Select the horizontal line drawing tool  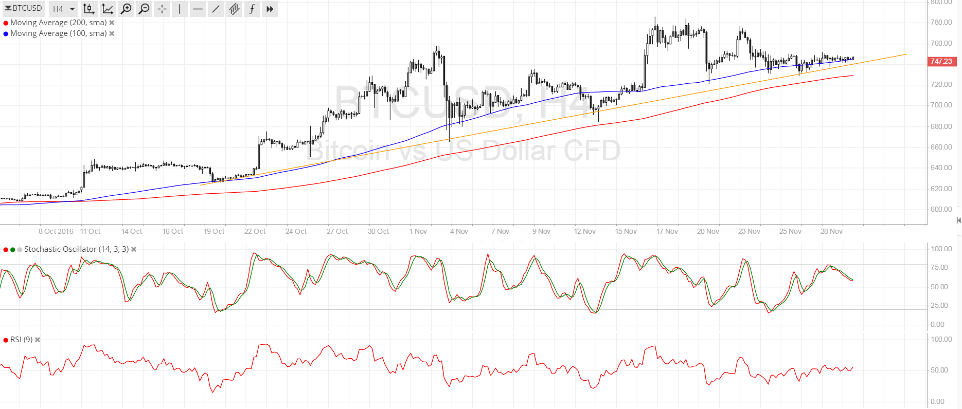[x=198, y=9]
